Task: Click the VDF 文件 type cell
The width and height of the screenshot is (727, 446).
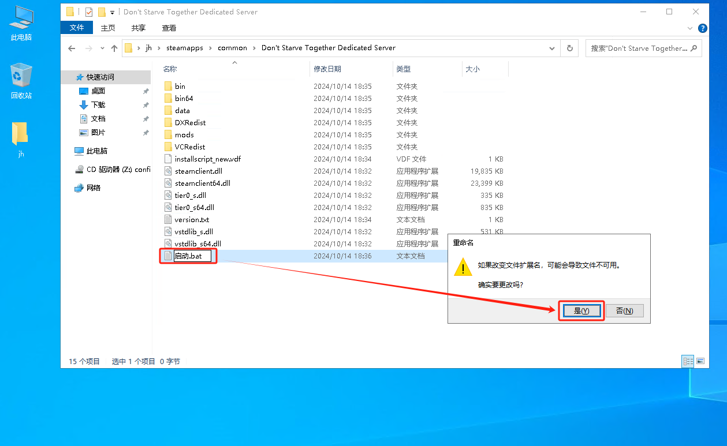Action: click(x=411, y=159)
